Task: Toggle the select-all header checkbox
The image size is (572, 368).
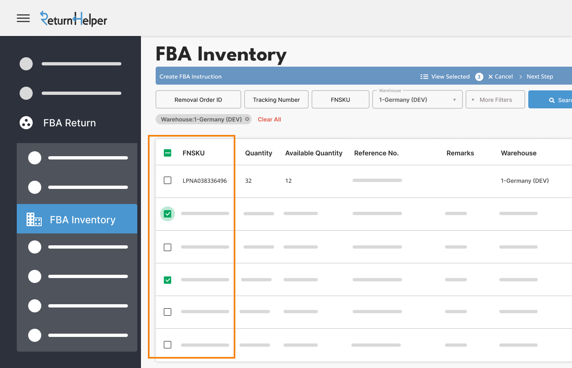Action: pos(168,153)
